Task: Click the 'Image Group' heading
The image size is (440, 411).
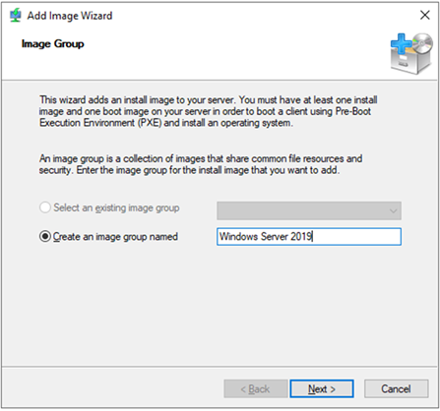Action: pos(53,44)
